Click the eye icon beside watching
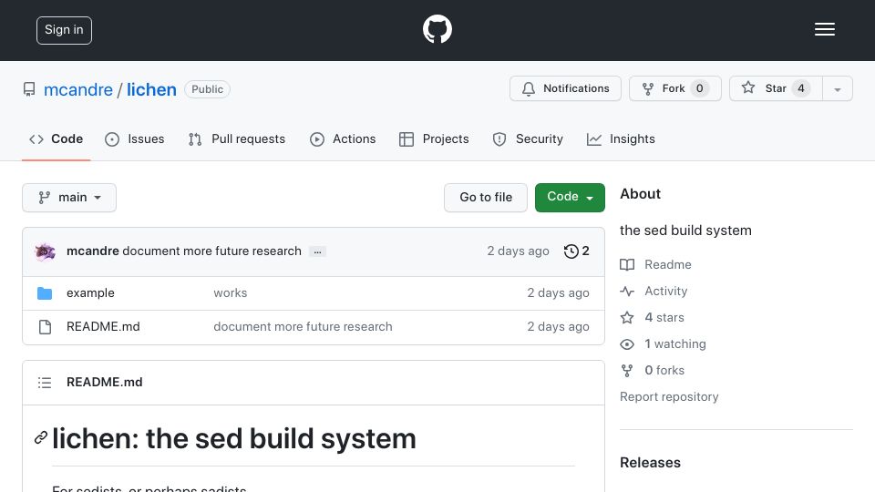 click(x=627, y=344)
